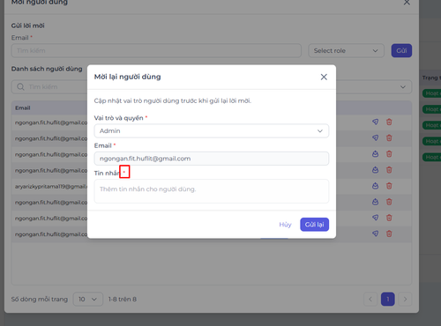The image size is (441, 326).
Task: Go to the next page in the pagination
Action: [405, 300]
